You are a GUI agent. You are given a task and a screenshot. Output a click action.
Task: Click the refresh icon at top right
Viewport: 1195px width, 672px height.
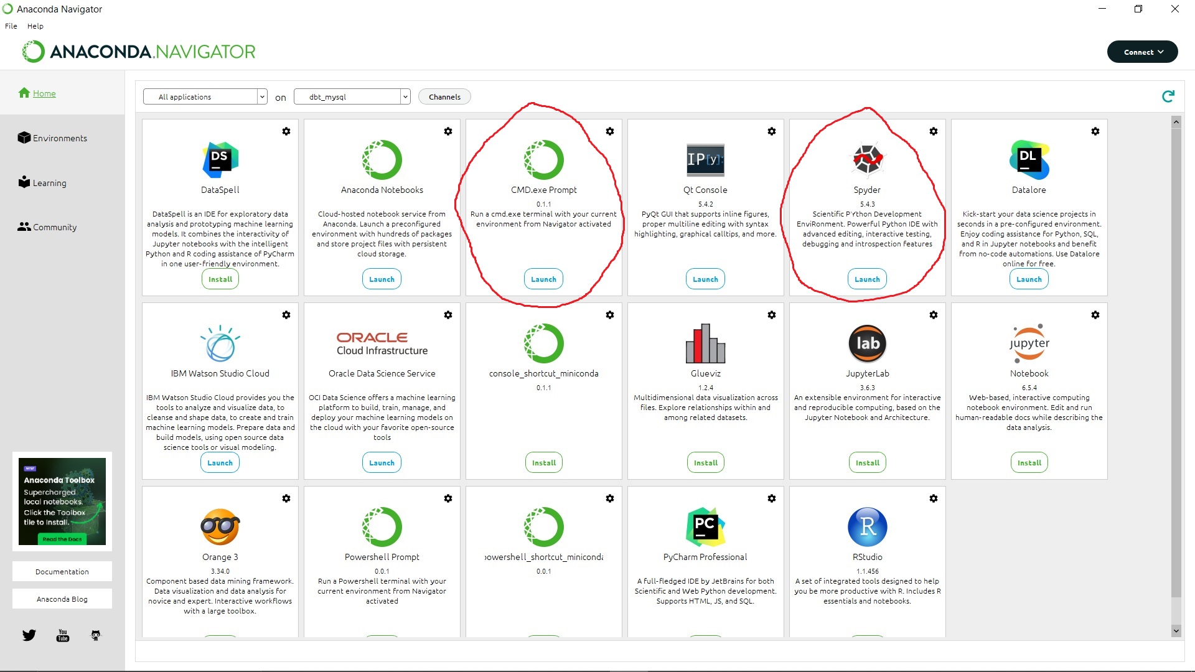tap(1168, 96)
